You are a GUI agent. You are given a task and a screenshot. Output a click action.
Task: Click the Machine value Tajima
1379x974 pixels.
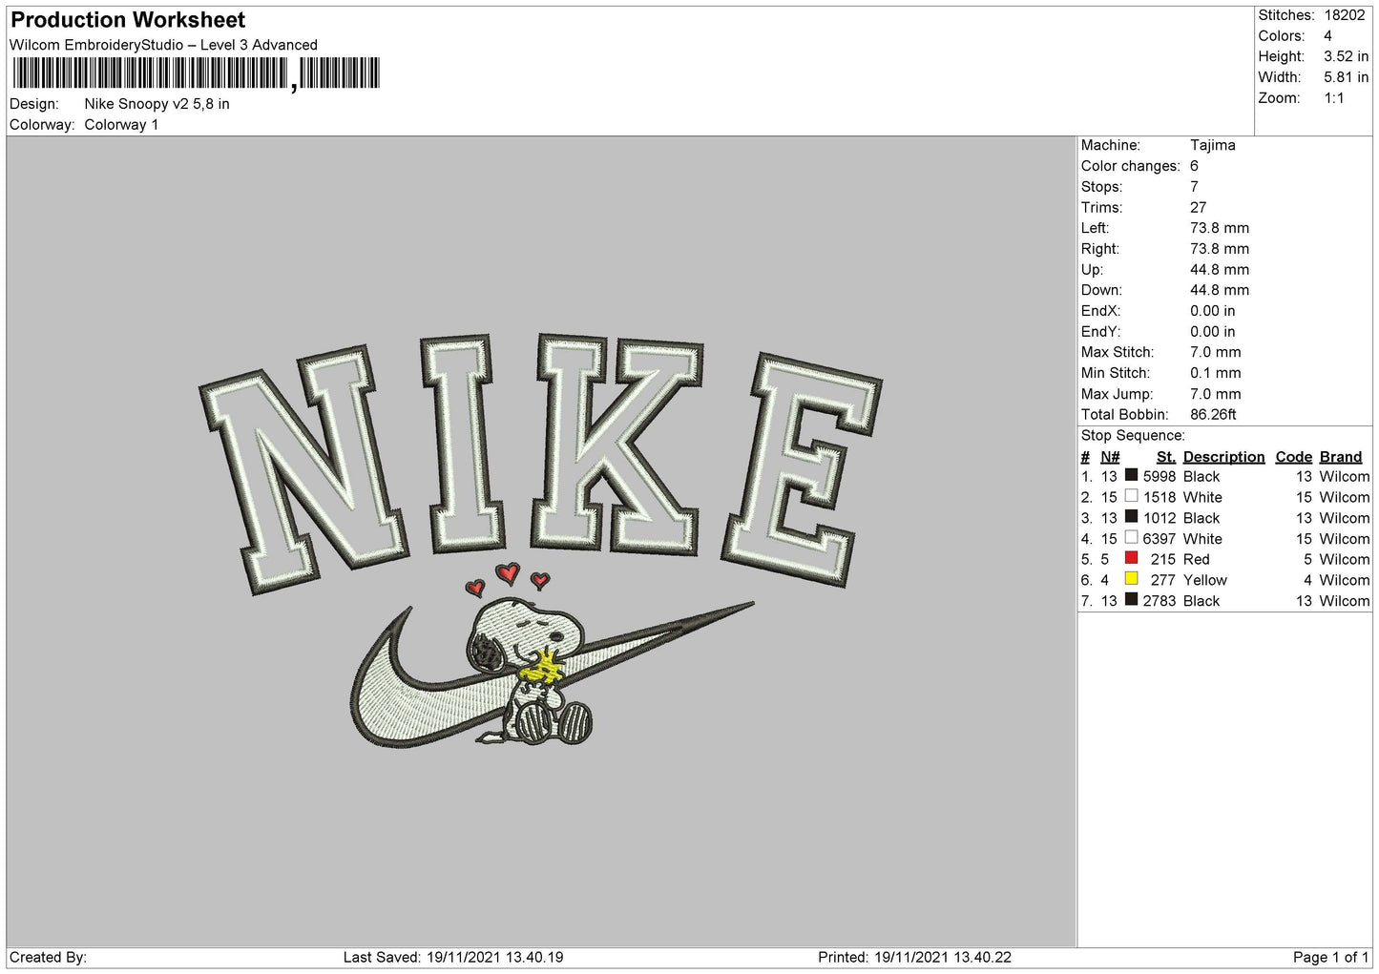tap(1212, 145)
